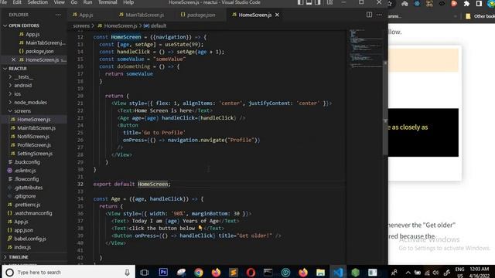Open editor More Actions ellipsis

(379, 15)
